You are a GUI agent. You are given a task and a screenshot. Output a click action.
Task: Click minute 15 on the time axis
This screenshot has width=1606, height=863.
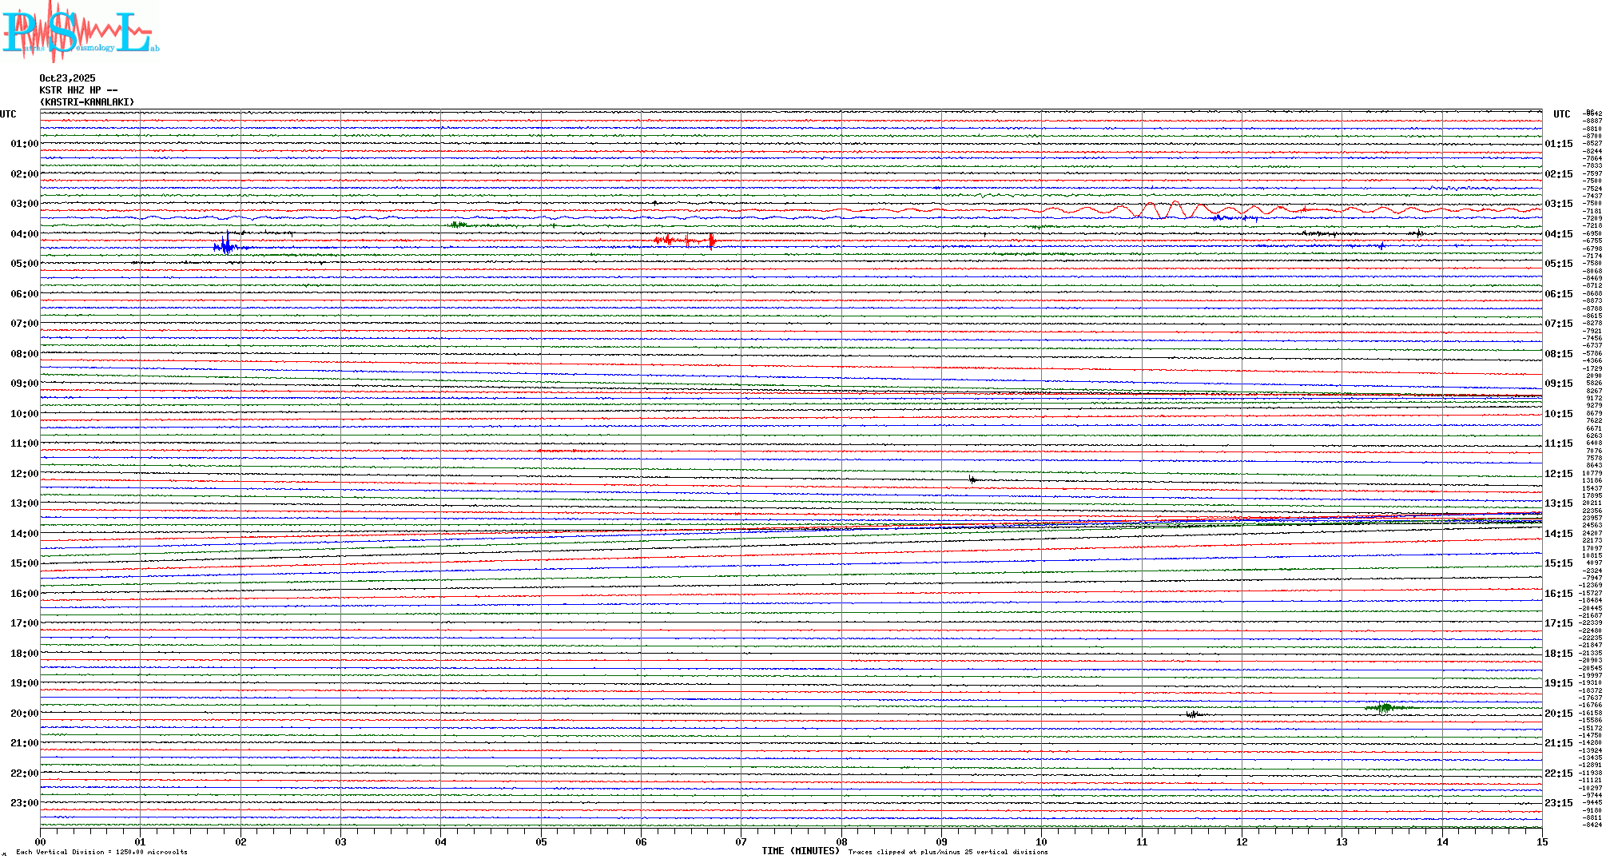[1541, 842]
